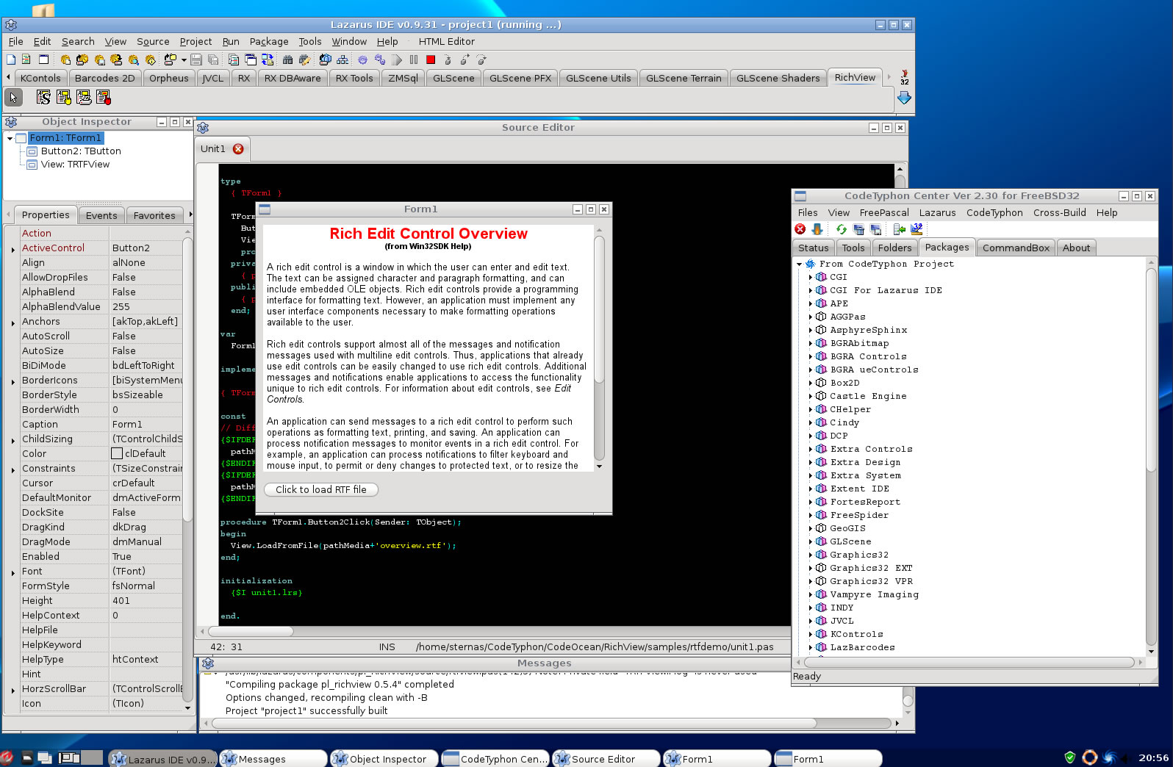Click the Caption property value Form1
The width and height of the screenshot is (1173, 767).
[x=146, y=424]
